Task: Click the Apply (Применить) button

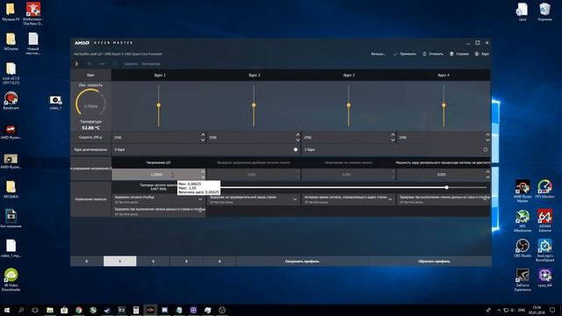Action: coord(405,54)
